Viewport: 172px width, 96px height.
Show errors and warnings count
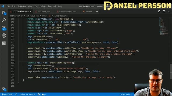42,94
